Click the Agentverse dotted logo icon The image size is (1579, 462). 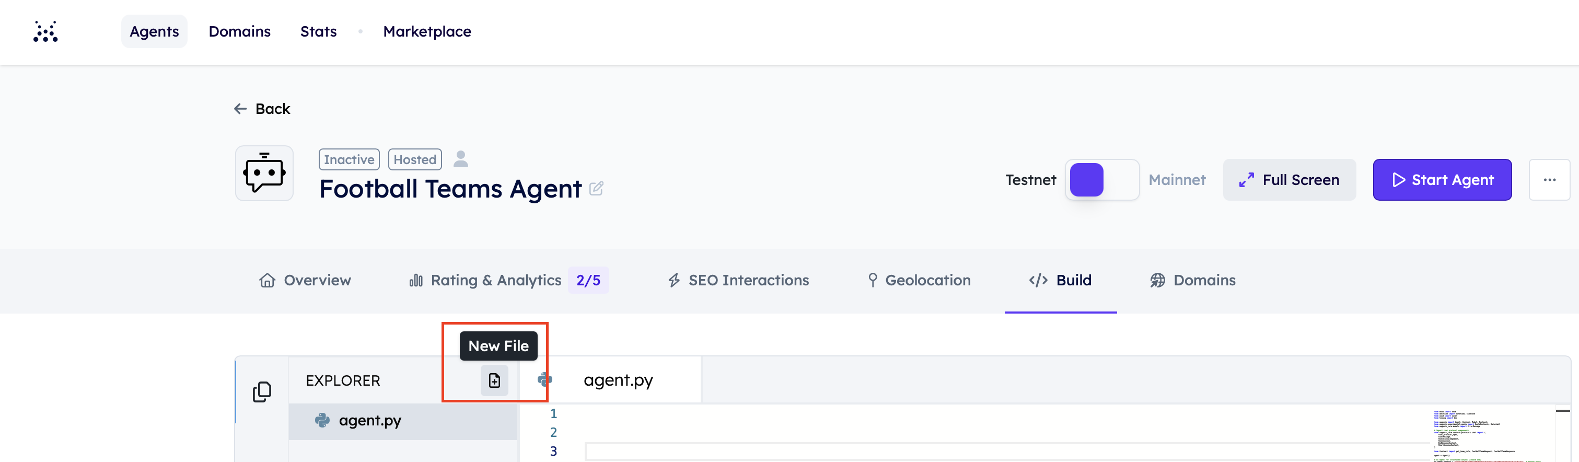pyautogui.click(x=45, y=31)
